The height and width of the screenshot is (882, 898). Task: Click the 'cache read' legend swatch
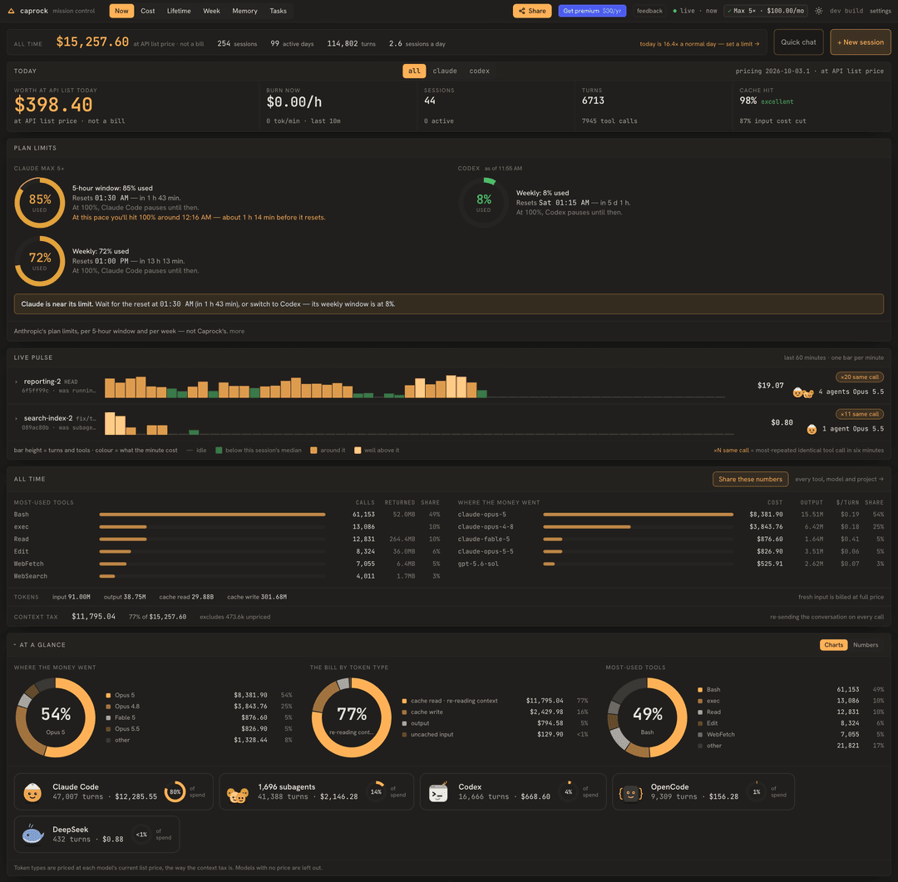point(404,701)
